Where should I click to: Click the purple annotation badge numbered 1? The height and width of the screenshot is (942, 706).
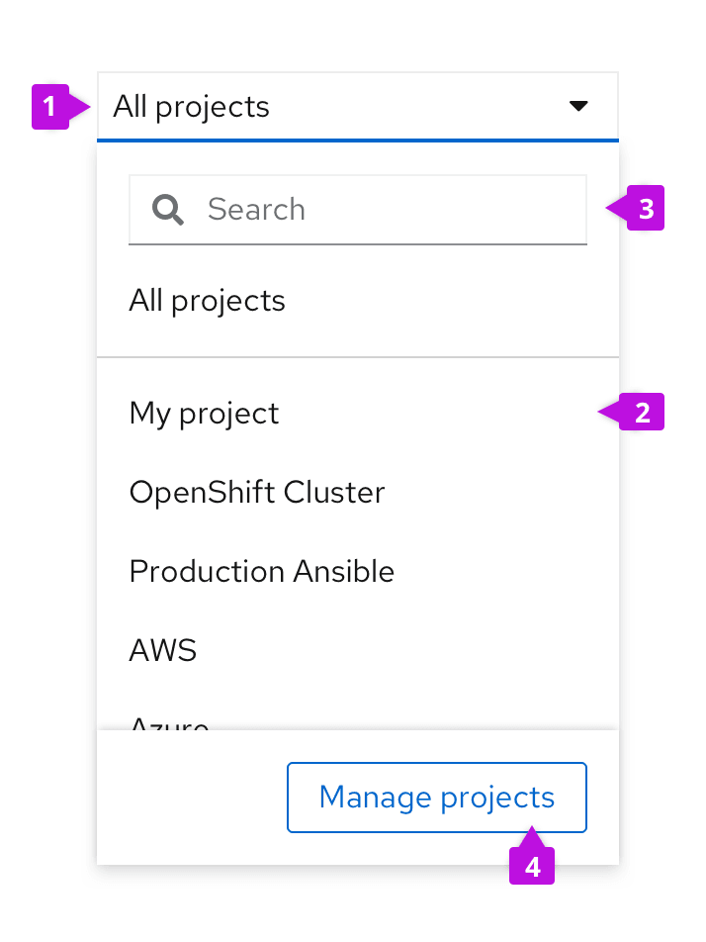point(47,107)
